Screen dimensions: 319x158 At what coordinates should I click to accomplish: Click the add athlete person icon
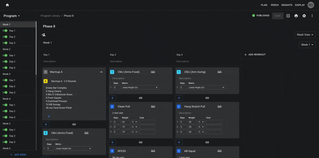point(43,35)
